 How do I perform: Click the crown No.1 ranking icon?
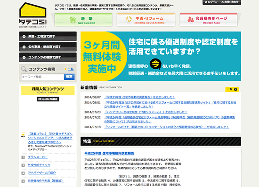(23, 135)
